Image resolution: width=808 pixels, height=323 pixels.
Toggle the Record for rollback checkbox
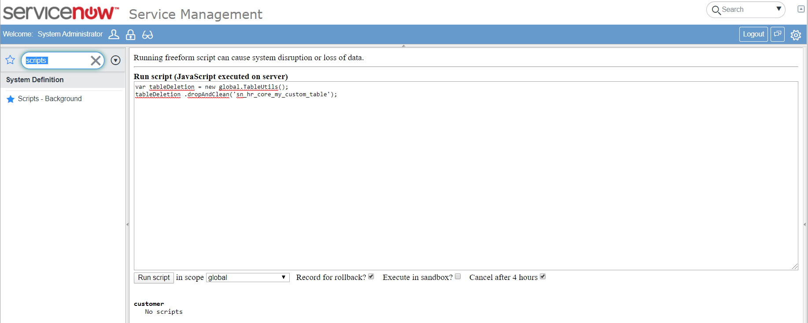pyautogui.click(x=371, y=276)
